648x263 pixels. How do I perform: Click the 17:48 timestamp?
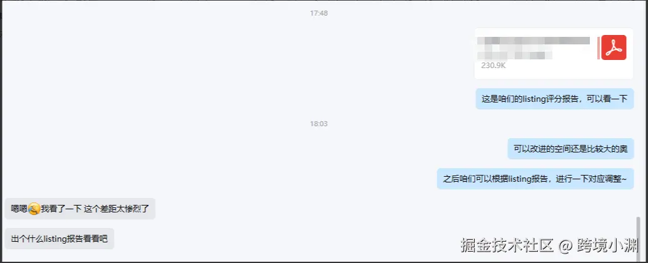pyautogui.click(x=318, y=13)
